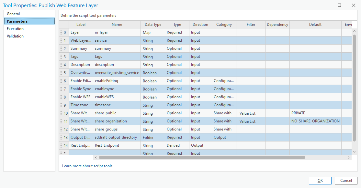This screenshot has height=188, width=361.
Task: Click drag handle icon of row 7
Action: coord(61,89)
